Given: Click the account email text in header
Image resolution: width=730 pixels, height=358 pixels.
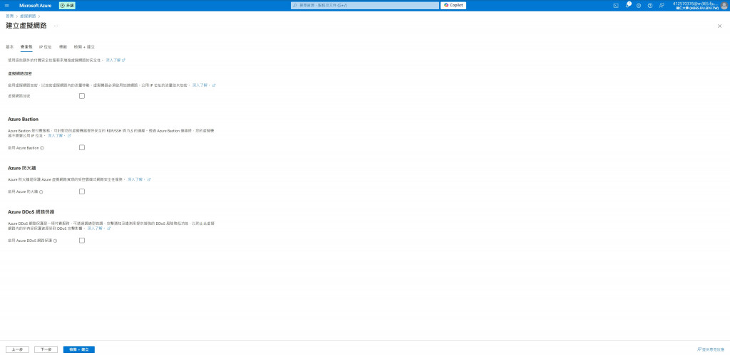Looking at the screenshot, I should pos(696,4).
